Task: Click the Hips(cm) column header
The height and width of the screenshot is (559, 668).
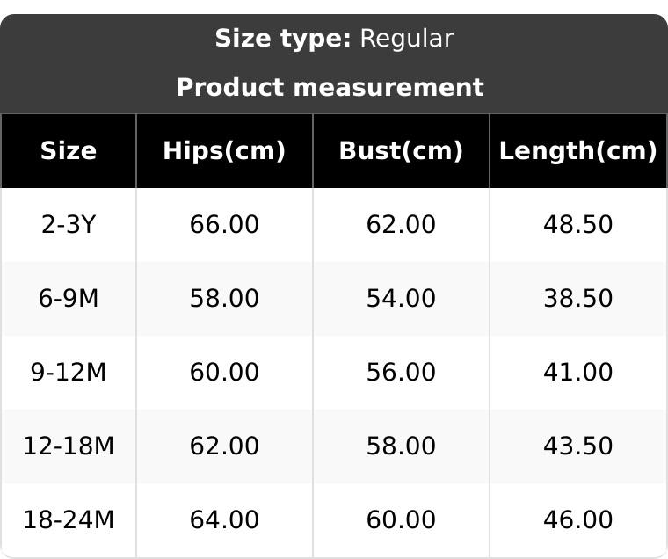Action: pyautogui.click(x=224, y=151)
